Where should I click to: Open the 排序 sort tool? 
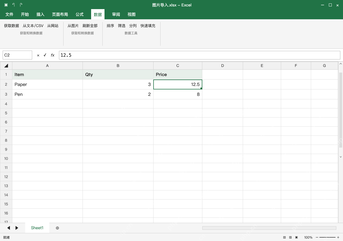click(110, 26)
